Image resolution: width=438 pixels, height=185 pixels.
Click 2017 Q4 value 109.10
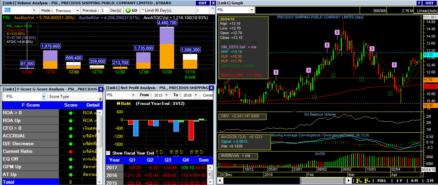coord(186,168)
